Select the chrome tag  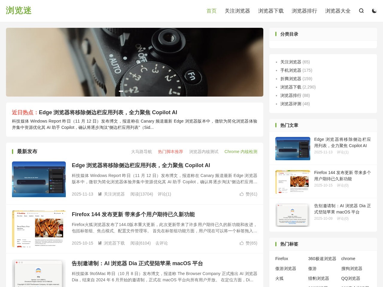pos(348,259)
